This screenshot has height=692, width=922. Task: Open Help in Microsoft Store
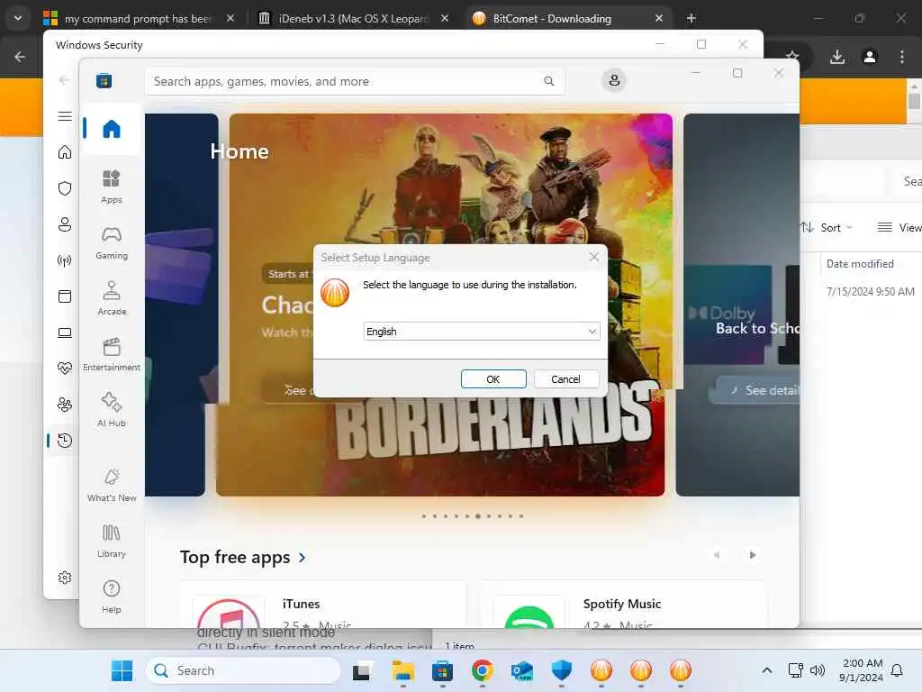click(112, 597)
